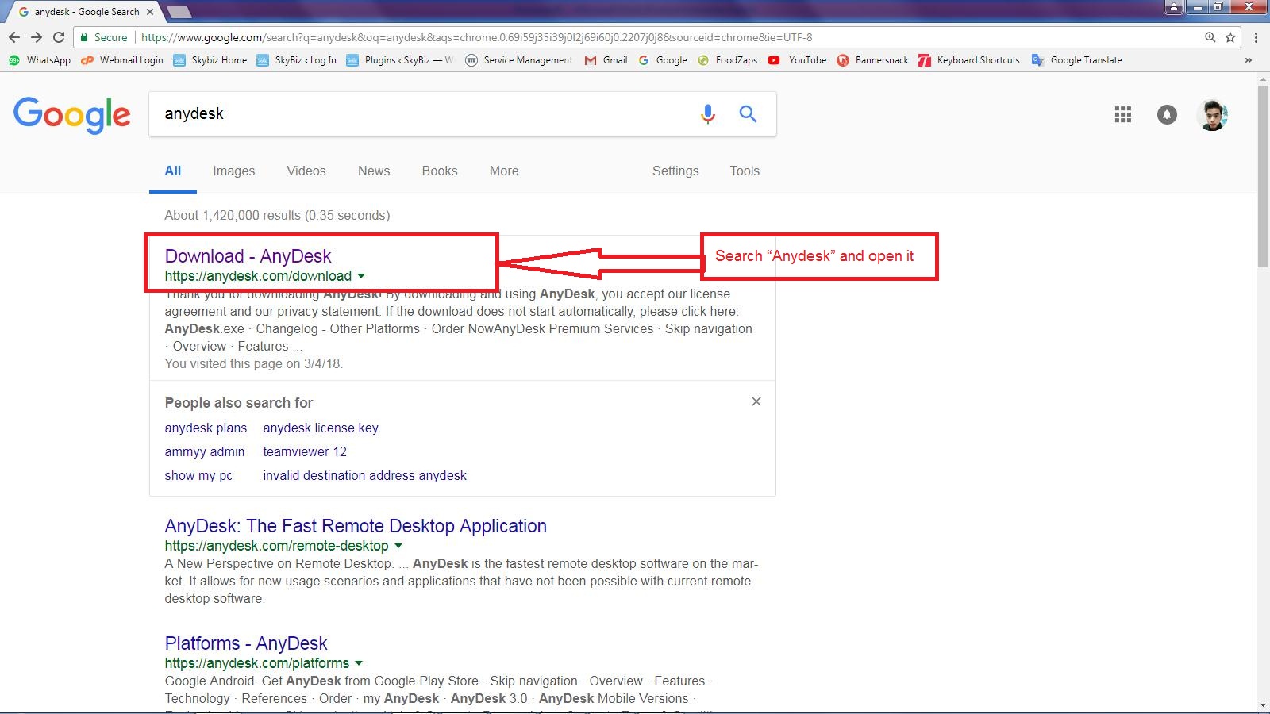The width and height of the screenshot is (1270, 714).
Task: Switch to the Videos tab
Action: tap(306, 171)
